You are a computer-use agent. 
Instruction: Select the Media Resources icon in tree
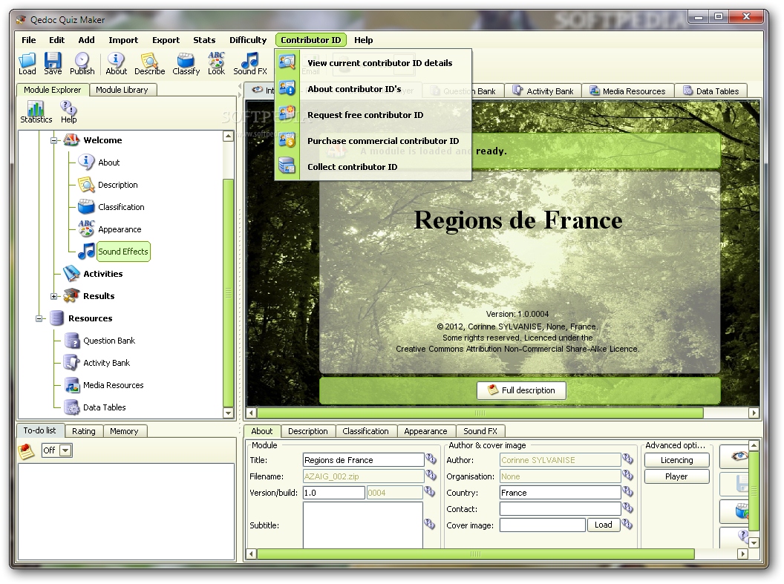coord(71,385)
